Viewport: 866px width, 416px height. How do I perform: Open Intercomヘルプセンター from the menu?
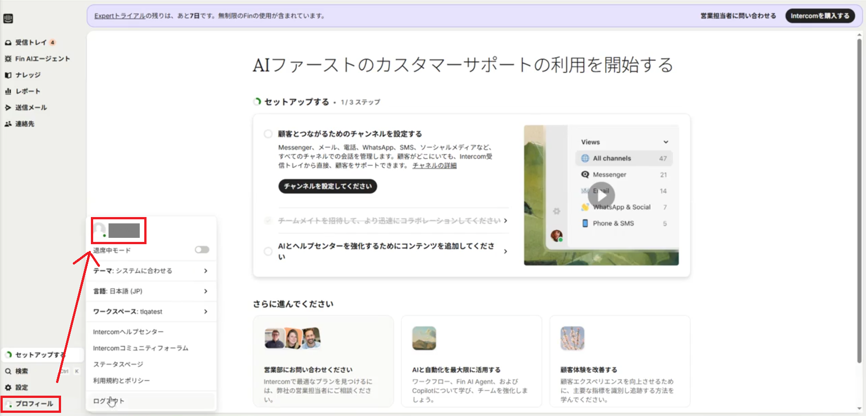(128, 332)
